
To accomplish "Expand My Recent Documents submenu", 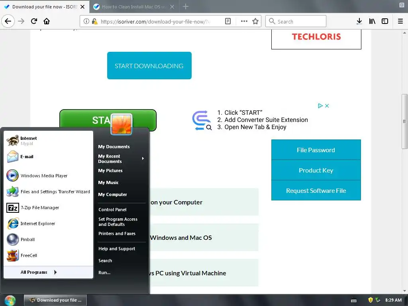I will coord(121,159).
